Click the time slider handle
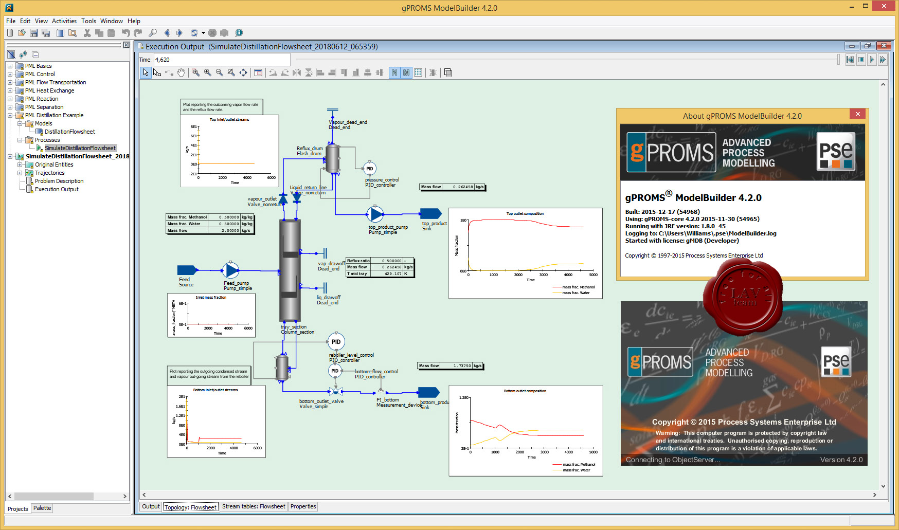Viewport: 899px width, 530px height. (838, 60)
